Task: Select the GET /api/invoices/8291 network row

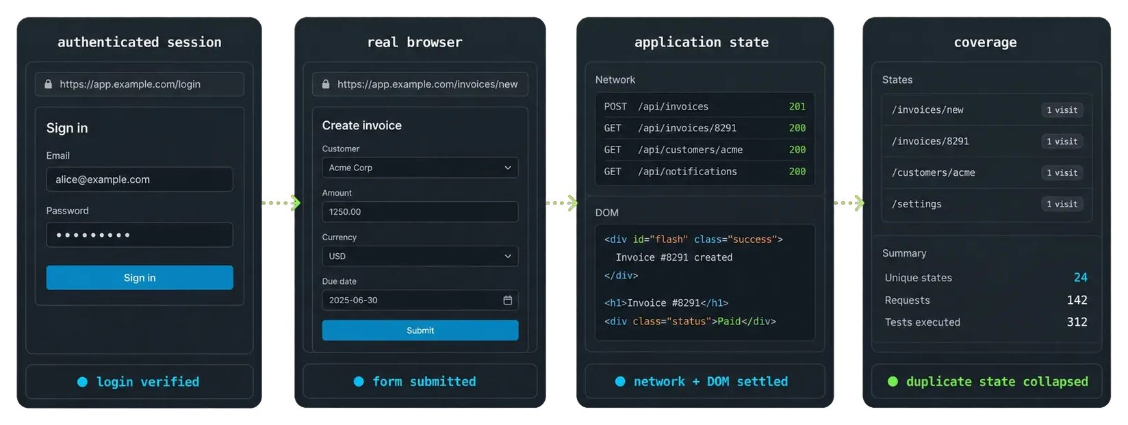Action: (705, 128)
